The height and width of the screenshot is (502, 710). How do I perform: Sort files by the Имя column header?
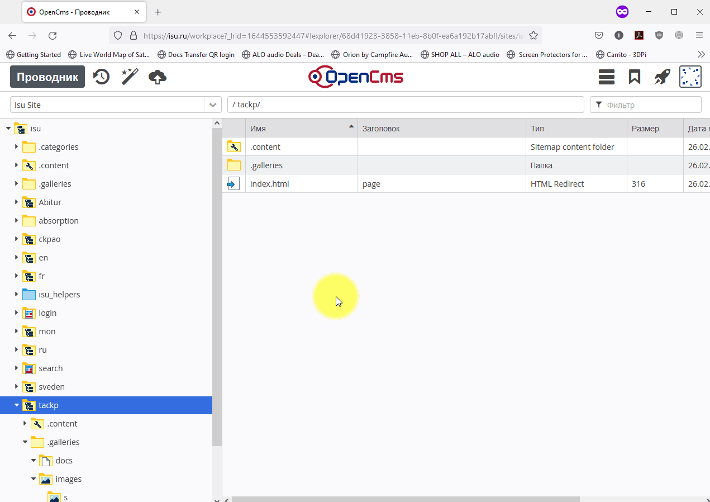(x=257, y=128)
